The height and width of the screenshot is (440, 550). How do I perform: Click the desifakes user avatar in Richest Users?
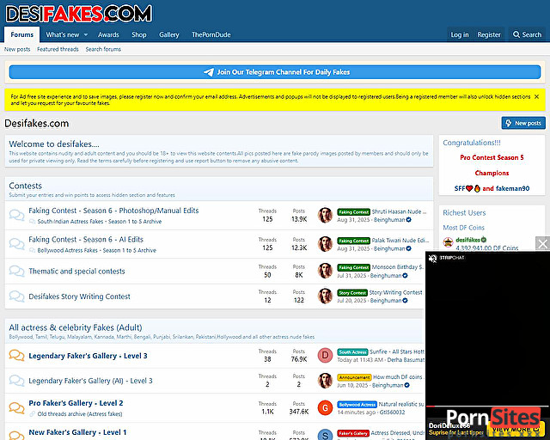tap(449, 242)
